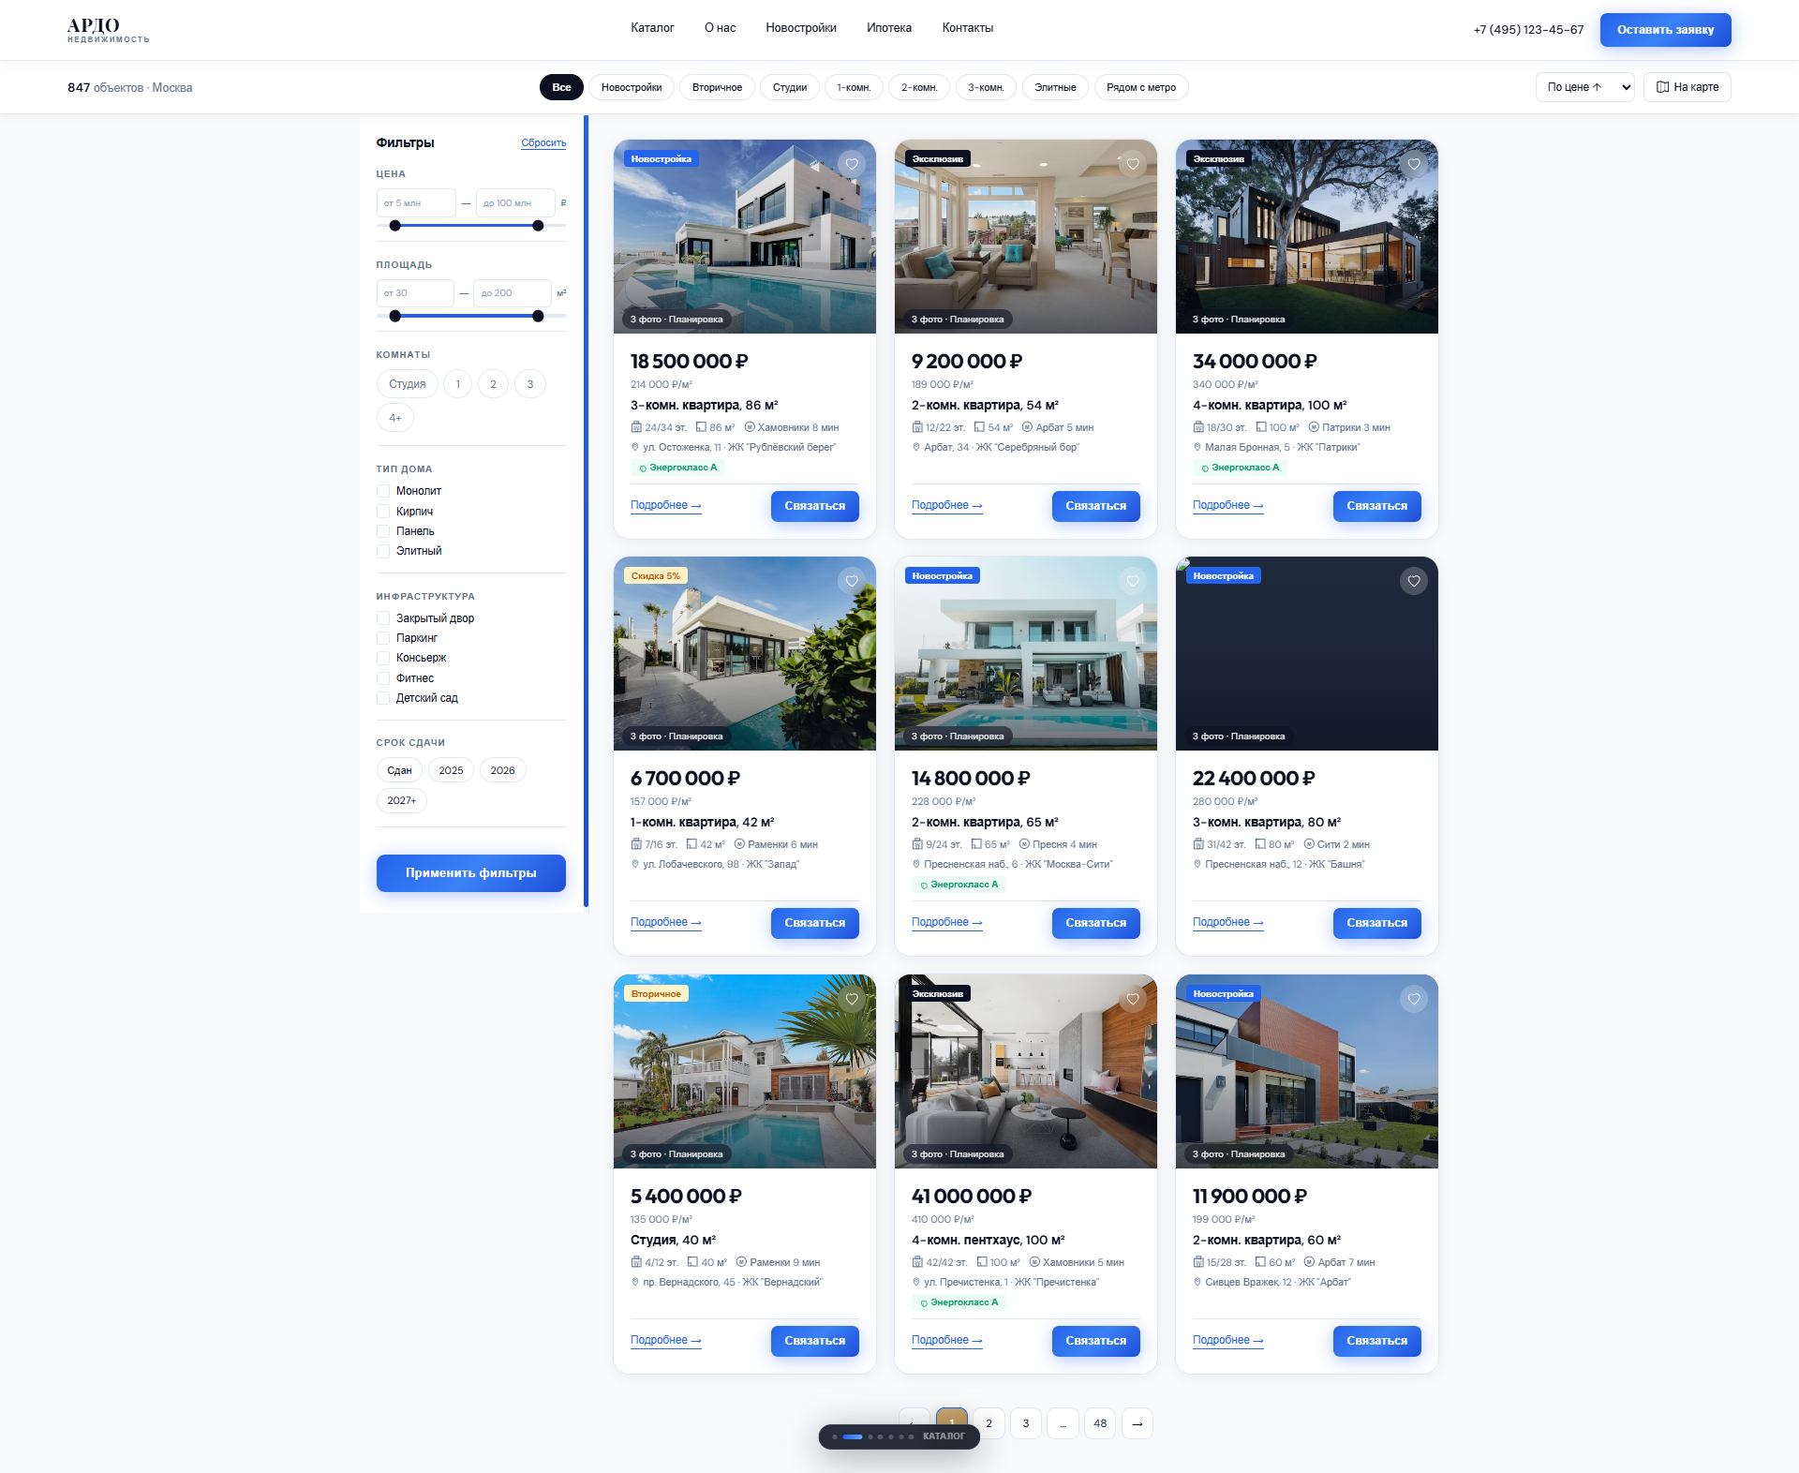Select the 4+ rooms chip
1799x1473 pixels.
coord(395,418)
